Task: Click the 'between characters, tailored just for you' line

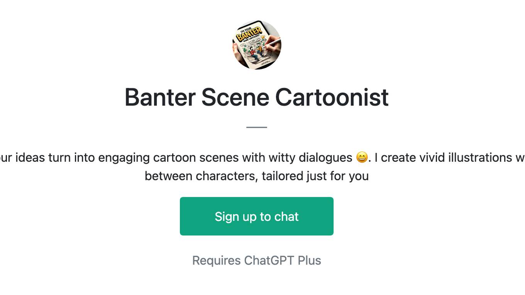Action: [257, 176]
